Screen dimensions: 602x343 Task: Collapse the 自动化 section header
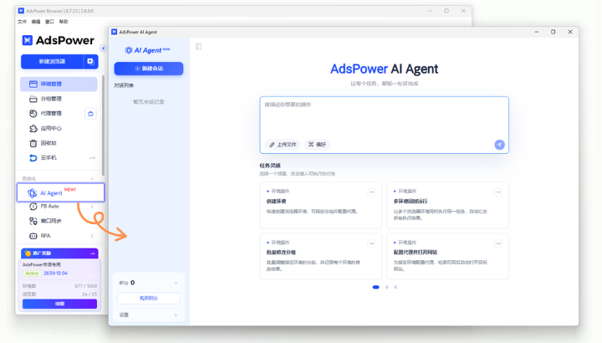(92, 178)
